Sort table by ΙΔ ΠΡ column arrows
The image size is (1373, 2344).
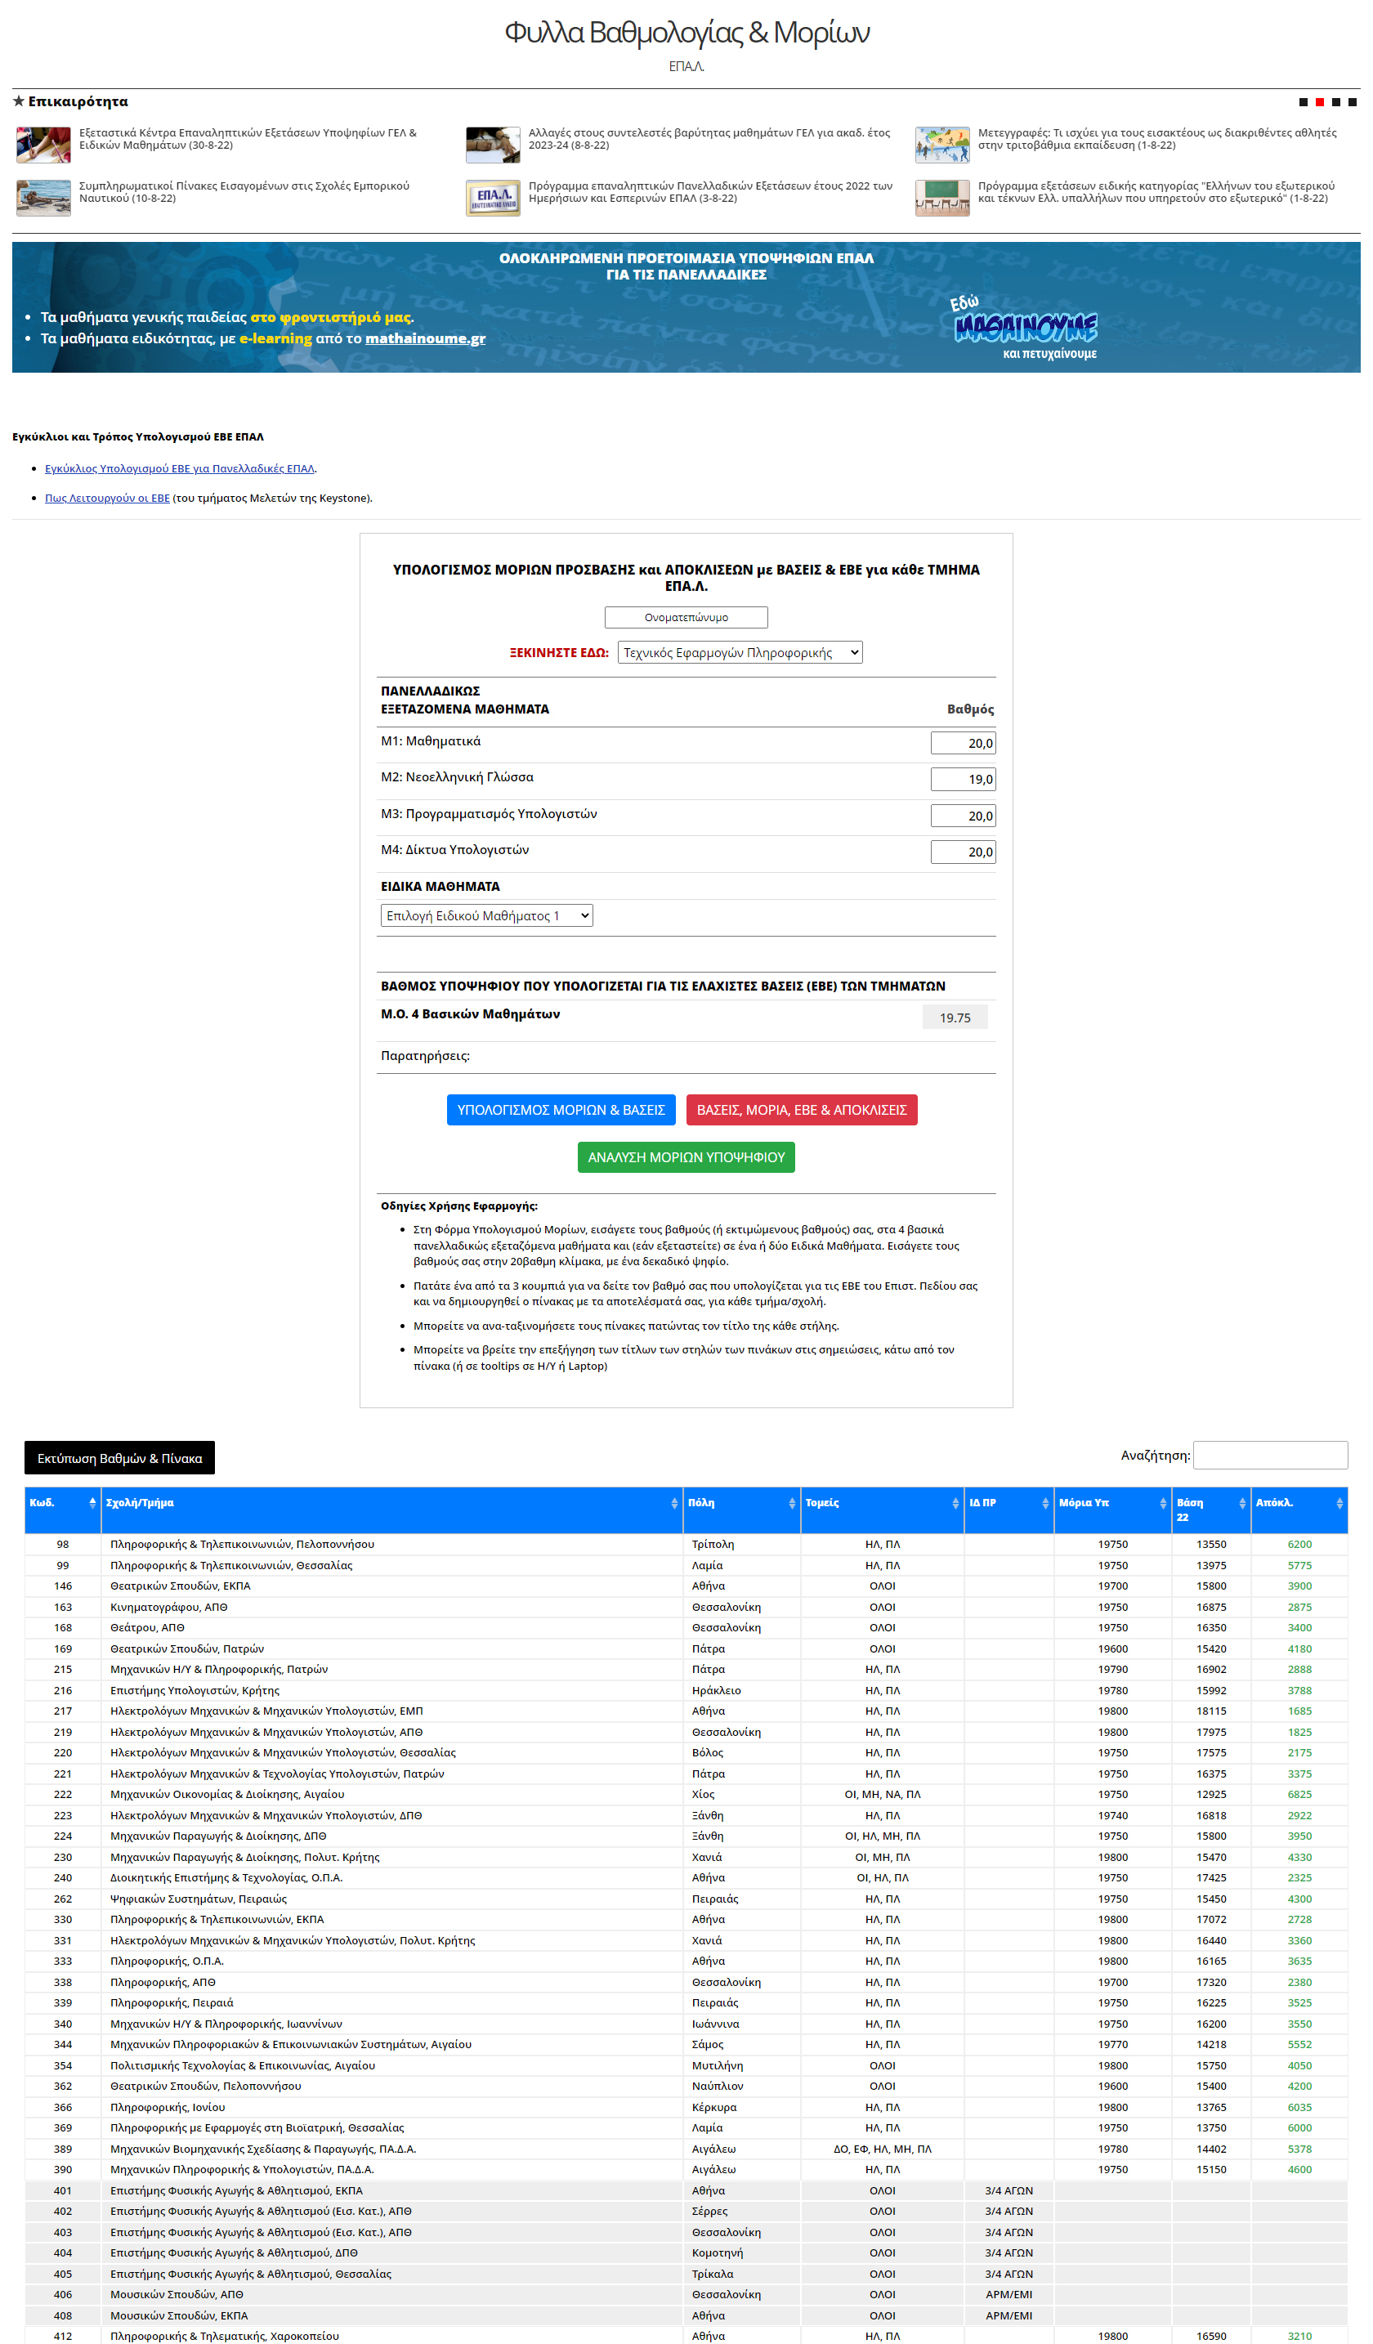[1044, 1502]
